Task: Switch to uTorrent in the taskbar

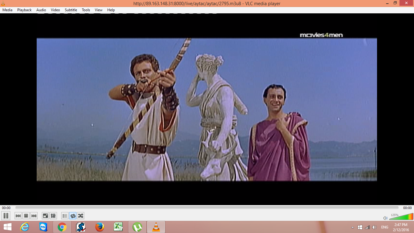Action: pyautogui.click(x=137, y=227)
